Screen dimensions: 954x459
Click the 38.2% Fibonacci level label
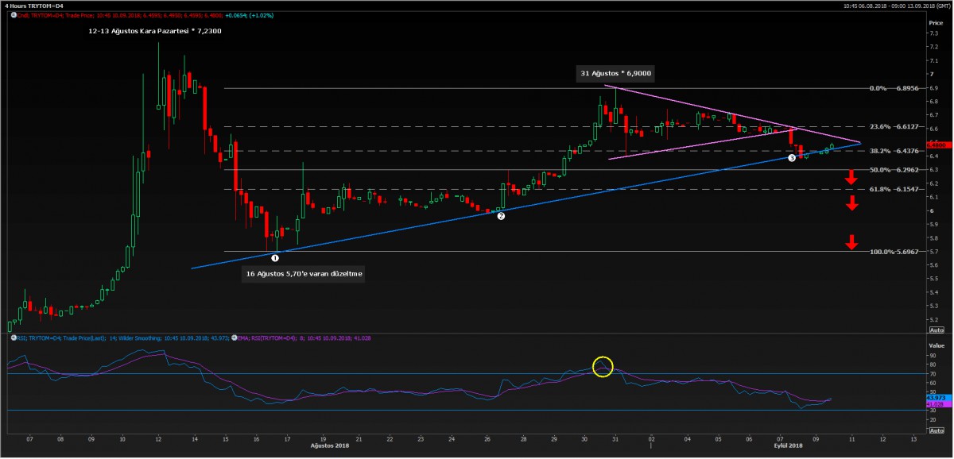pyautogui.click(x=879, y=151)
